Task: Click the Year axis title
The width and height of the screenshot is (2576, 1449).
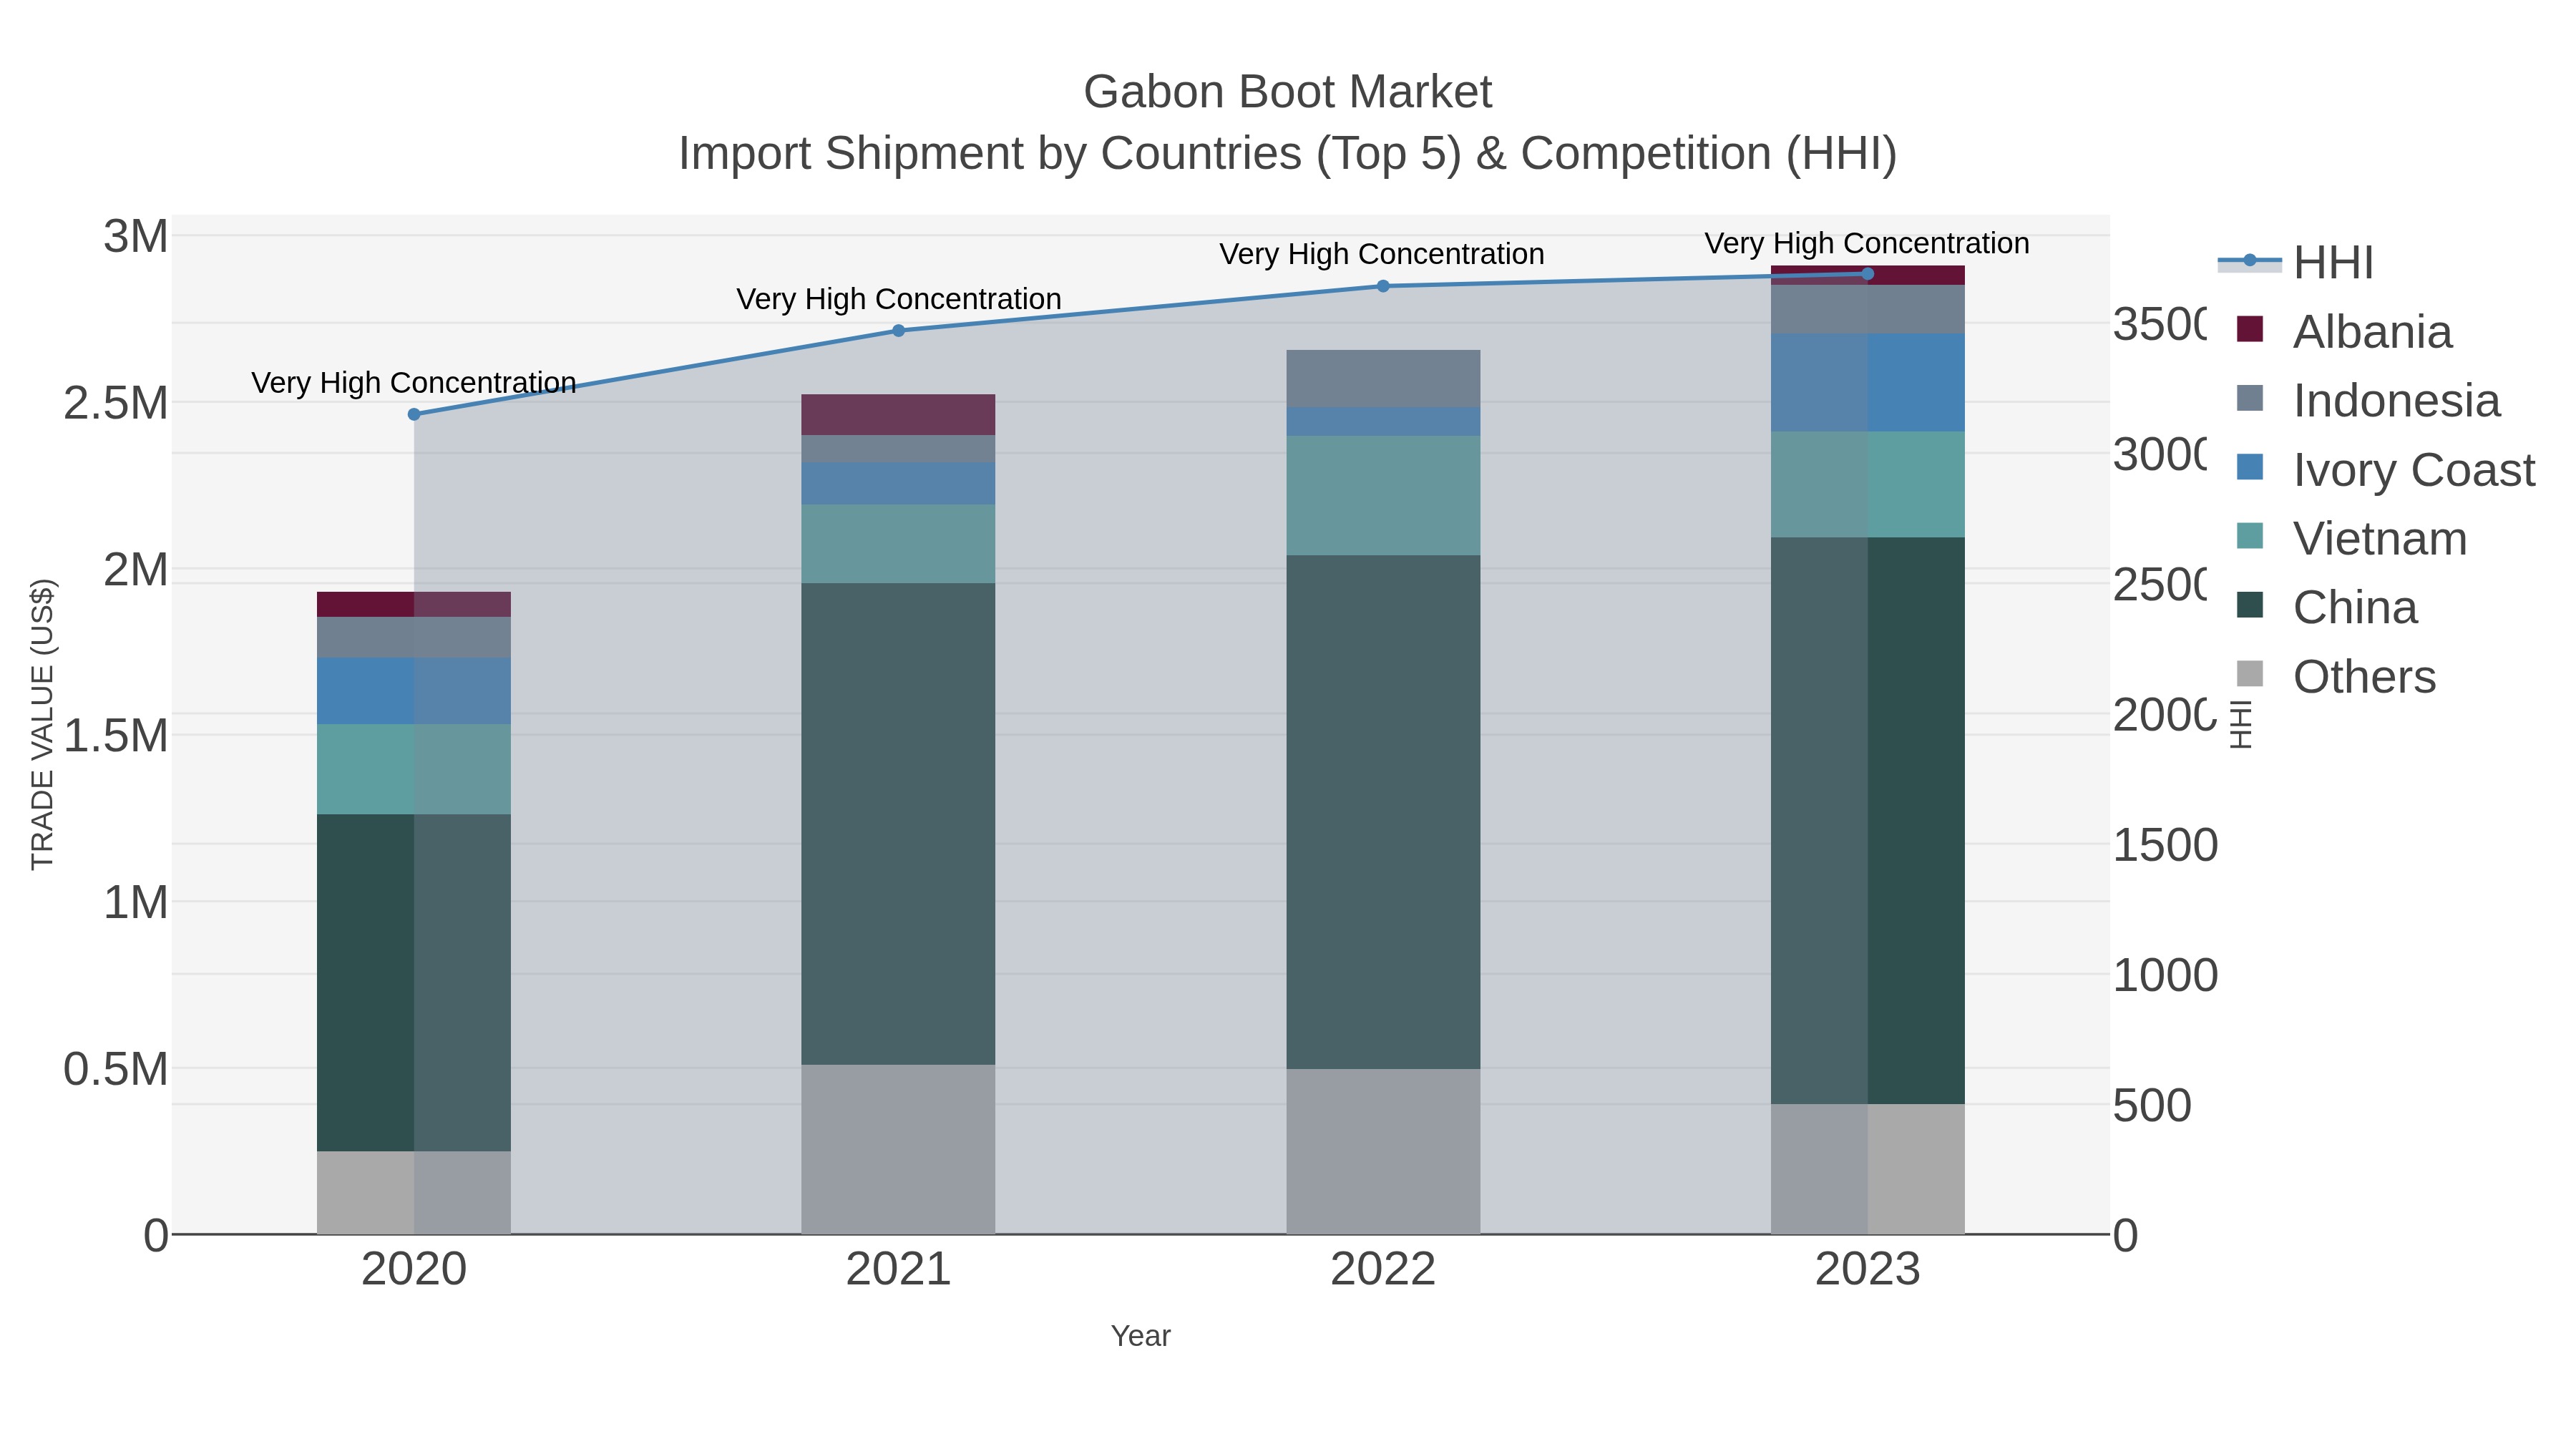Action: (1140, 1336)
